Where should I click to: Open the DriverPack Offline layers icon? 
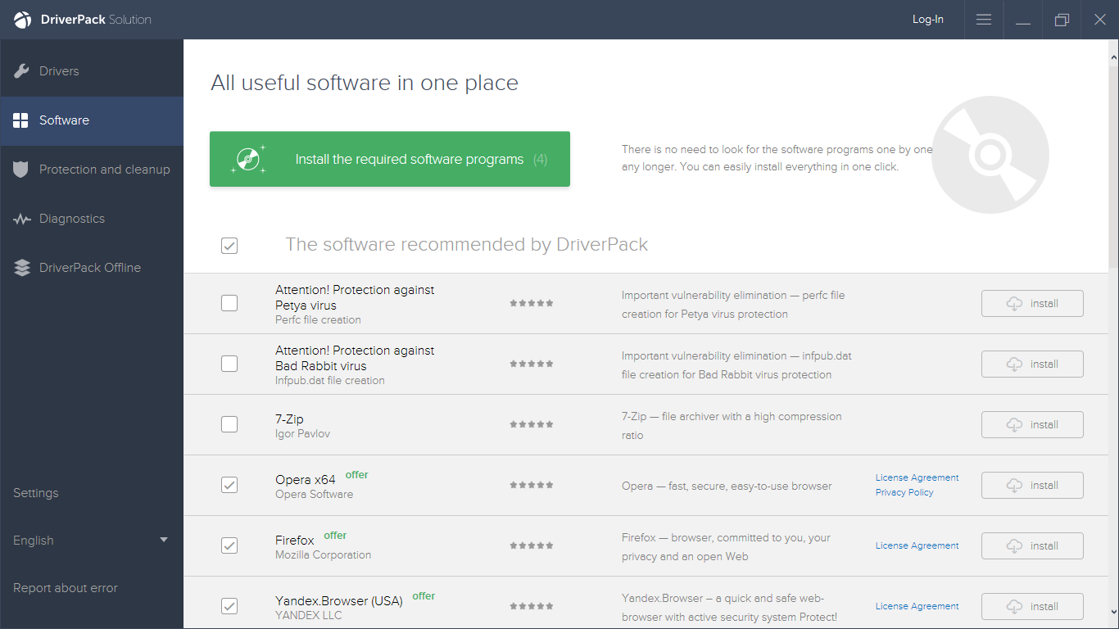[x=22, y=268]
